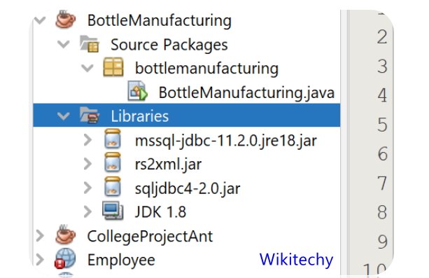This screenshot has height=278, width=429.
Task: Expand the JDK 1.8 node
Action: (x=87, y=211)
